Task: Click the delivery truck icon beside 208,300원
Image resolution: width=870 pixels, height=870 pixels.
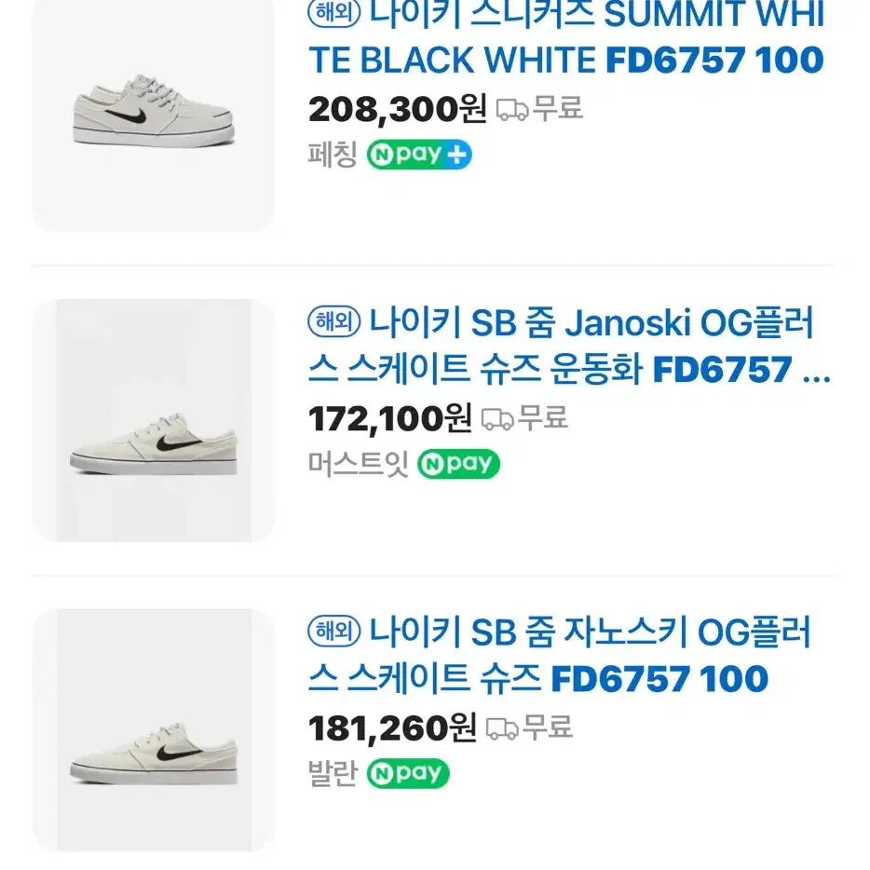Action: (x=512, y=109)
